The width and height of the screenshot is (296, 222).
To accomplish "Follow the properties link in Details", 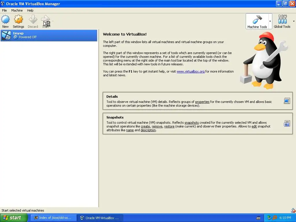I will coord(202,102).
